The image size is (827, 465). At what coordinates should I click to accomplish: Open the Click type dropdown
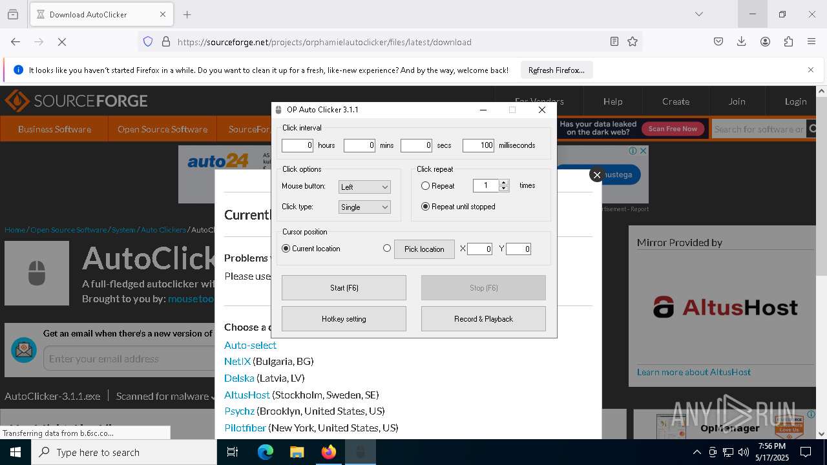[x=364, y=207]
